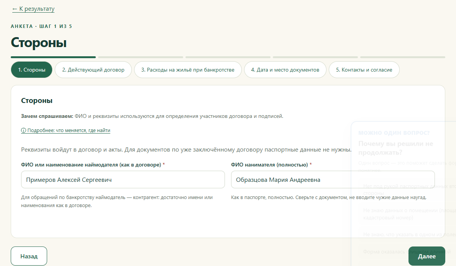Click the first green progress bar segment
Image resolution: width=456 pixels, height=266 pixels.
pyautogui.click(x=53, y=57)
